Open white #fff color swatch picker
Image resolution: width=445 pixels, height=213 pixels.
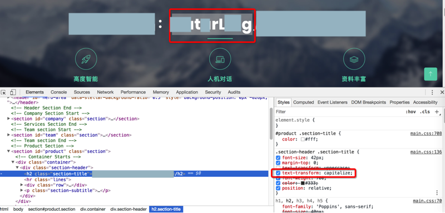coord(303,139)
